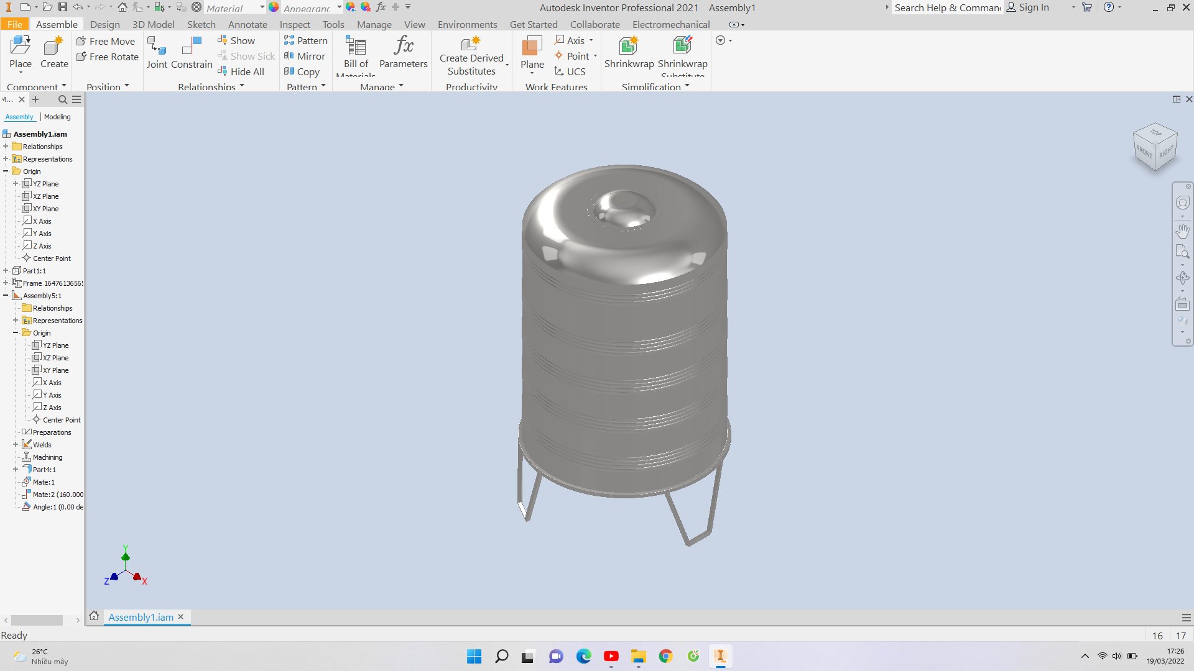
Task: Select the Shrinkwrap tool
Action: [629, 53]
